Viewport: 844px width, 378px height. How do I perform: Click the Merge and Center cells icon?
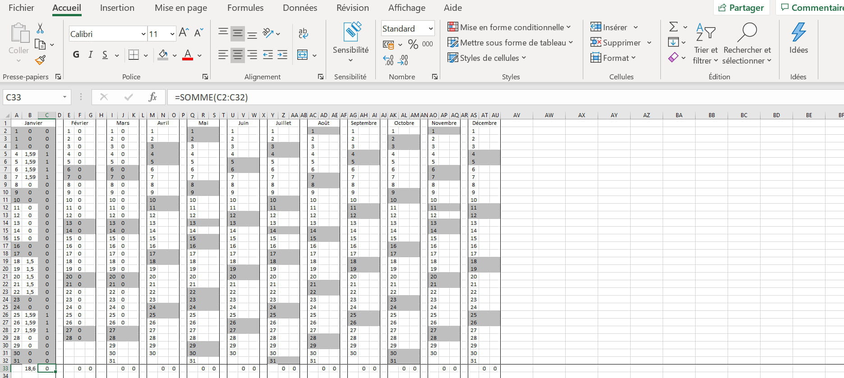click(302, 55)
